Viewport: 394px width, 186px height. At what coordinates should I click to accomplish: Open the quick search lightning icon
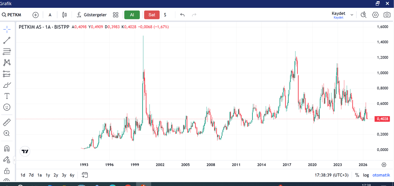click(363, 15)
